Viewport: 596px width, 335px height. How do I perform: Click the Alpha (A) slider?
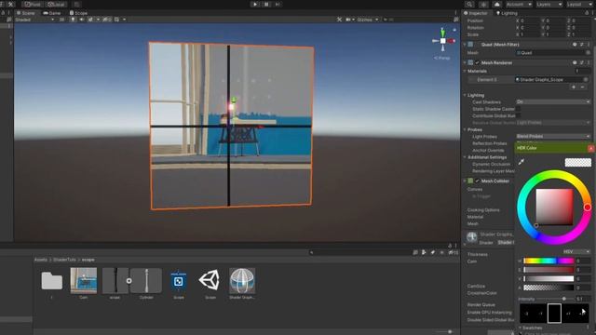click(549, 288)
